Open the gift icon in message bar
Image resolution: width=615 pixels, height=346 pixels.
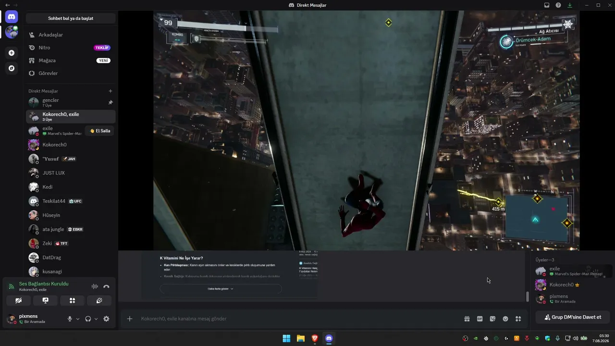point(467,319)
